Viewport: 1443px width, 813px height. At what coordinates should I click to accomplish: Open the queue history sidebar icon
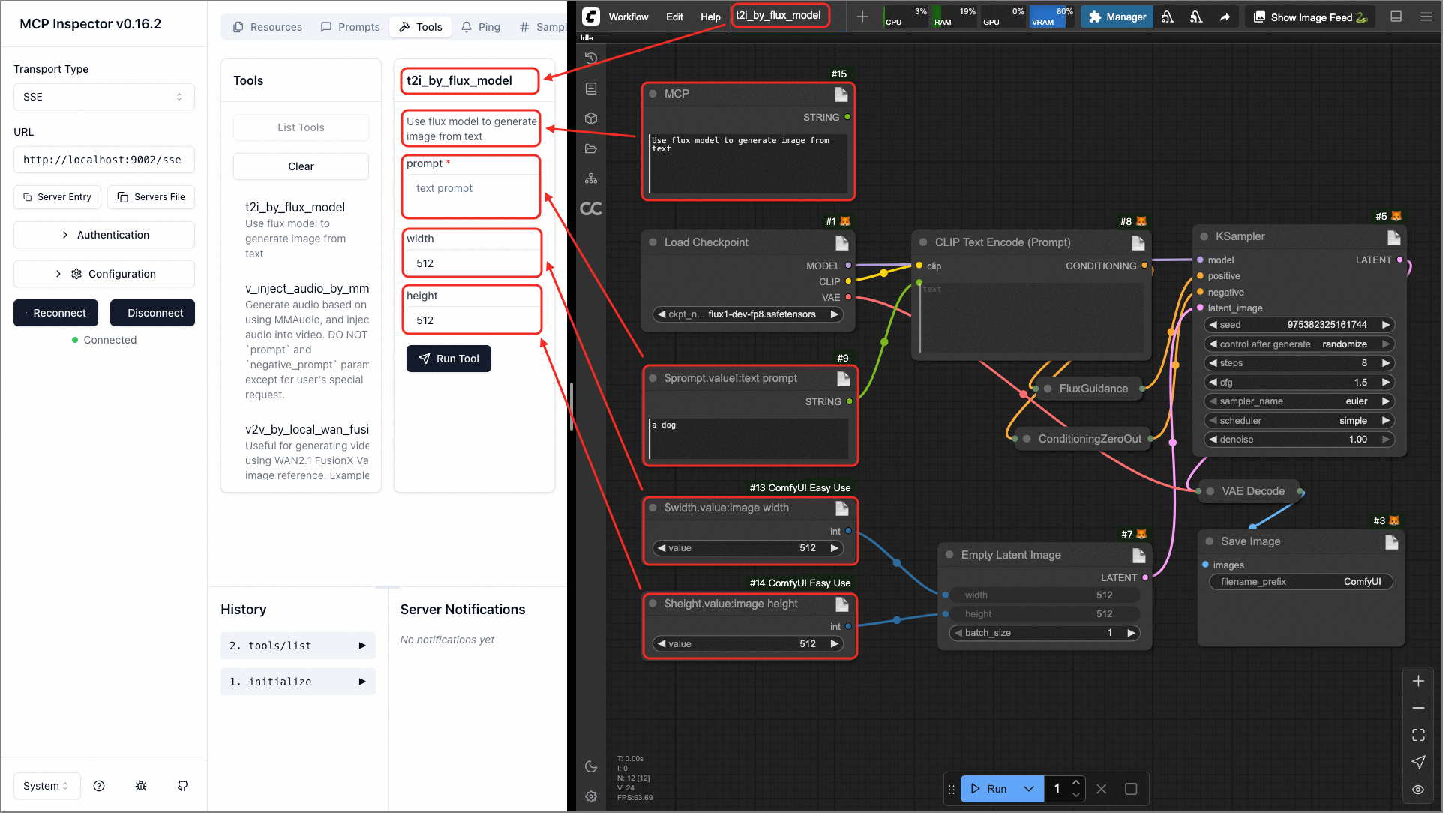[x=591, y=58]
